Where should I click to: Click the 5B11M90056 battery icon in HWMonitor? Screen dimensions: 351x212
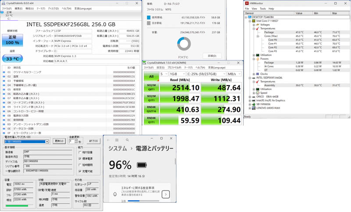click(254, 104)
